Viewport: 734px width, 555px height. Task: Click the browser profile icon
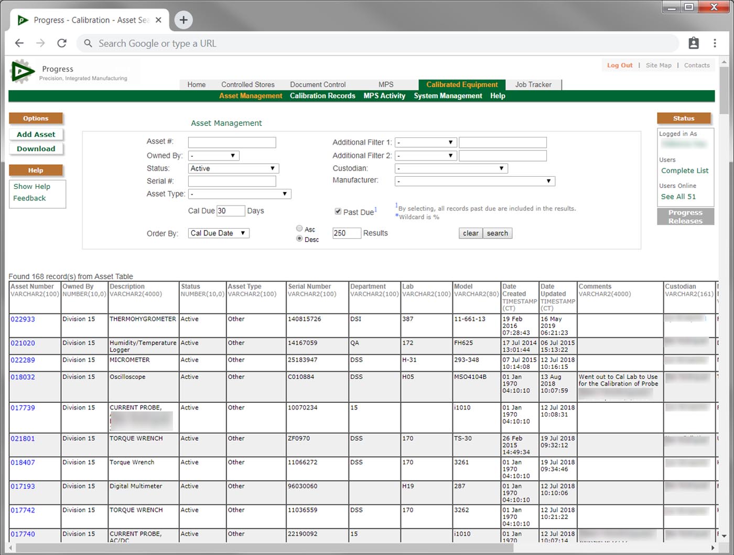(693, 44)
